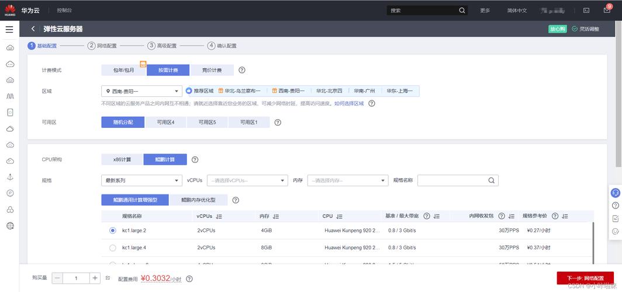
Task: Expand the 内存 memory selection dropdown
Action: [x=348, y=180]
